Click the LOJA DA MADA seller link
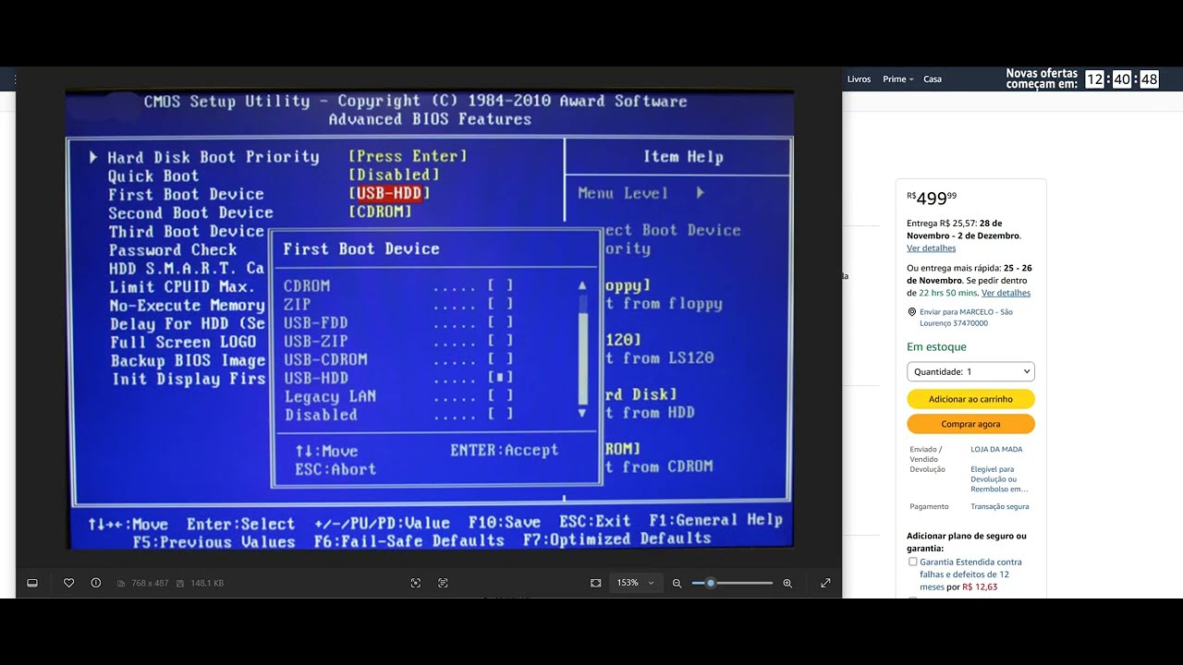The width and height of the screenshot is (1183, 665). (996, 449)
